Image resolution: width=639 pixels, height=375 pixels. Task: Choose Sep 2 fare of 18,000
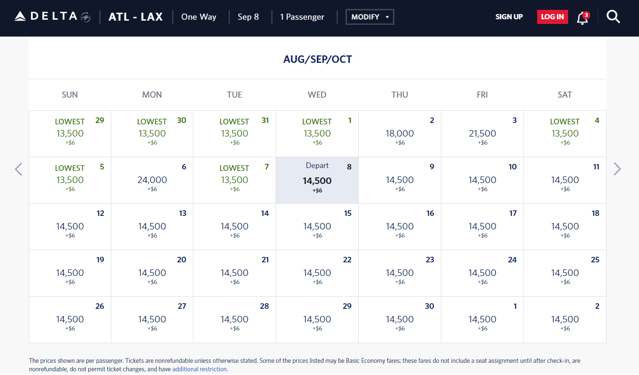tap(400, 134)
